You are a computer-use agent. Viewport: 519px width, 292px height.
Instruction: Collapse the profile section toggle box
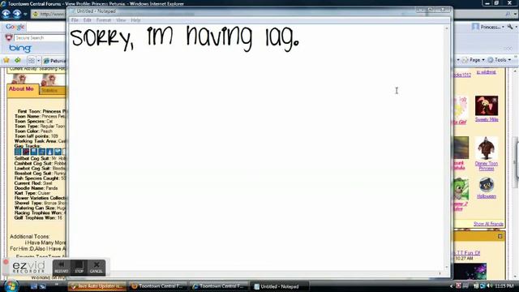tap(500, 236)
